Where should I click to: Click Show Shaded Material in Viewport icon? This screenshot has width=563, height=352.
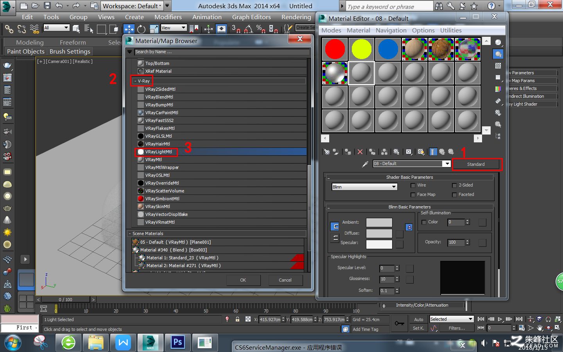[421, 152]
